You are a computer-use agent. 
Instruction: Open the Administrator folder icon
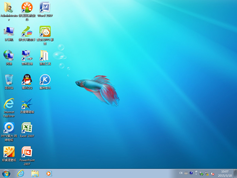(x=9, y=7)
